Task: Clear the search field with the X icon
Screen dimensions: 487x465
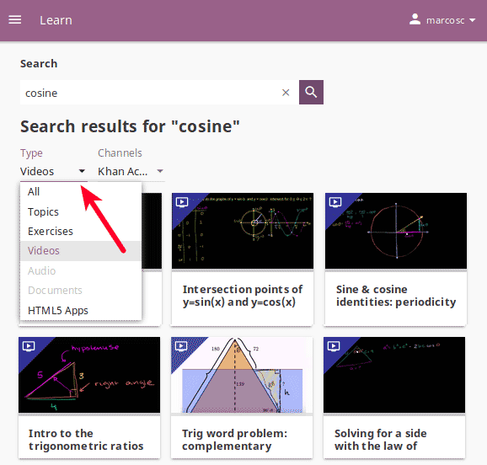Action: 286,93
